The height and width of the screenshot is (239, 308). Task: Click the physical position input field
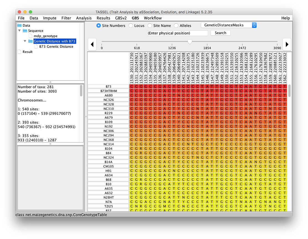(178, 33)
